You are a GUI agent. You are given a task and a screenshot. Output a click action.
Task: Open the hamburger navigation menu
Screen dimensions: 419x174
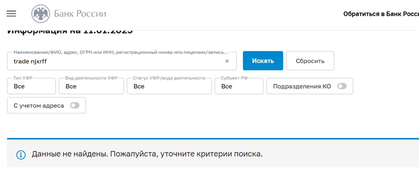pos(11,14)
